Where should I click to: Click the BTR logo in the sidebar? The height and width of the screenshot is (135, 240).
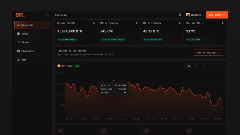pos(20,15)
